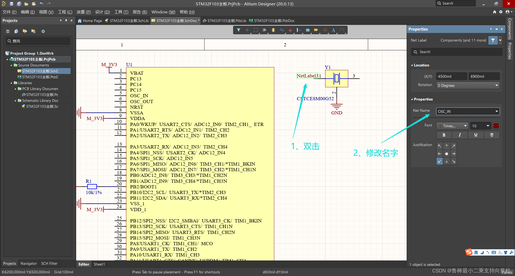This screenshot has height=276, width=515.
Task: Click the GND power port tool
Action: pos(290,30)
